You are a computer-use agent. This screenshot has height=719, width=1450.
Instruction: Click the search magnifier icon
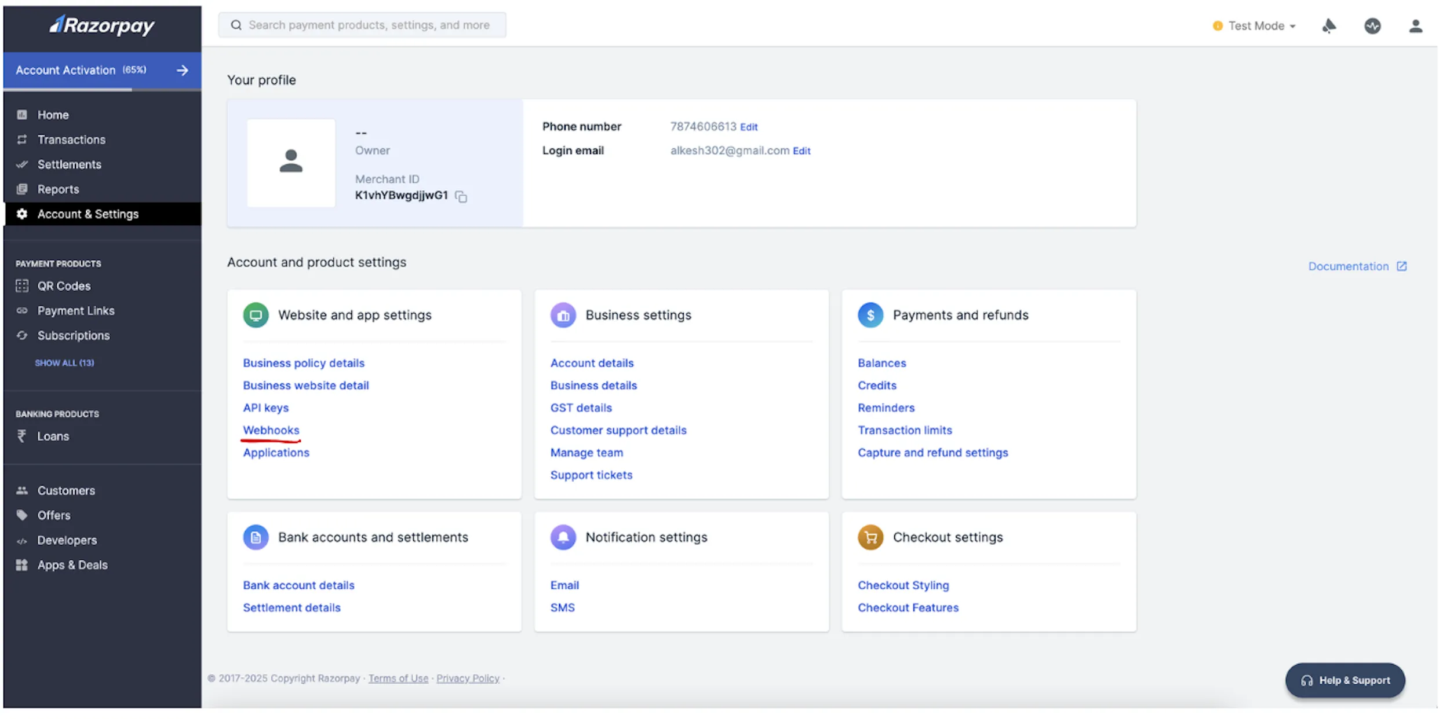236,25
